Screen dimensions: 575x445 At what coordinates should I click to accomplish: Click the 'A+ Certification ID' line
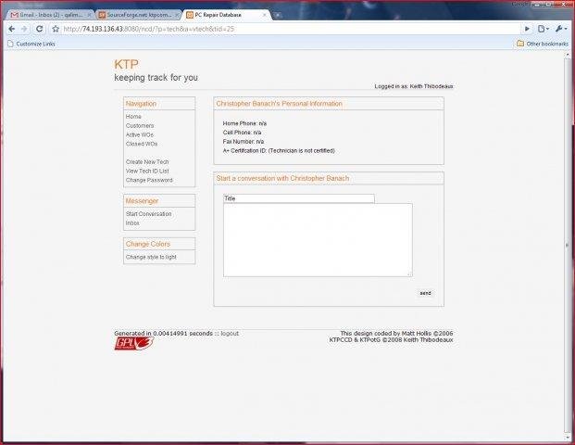point(279,151)
